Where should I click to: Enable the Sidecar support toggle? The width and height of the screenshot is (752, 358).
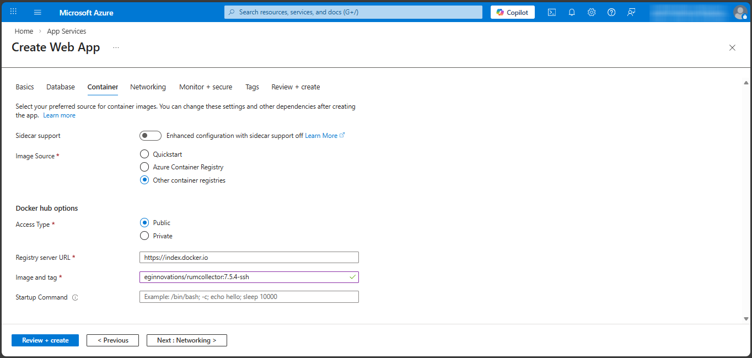tap(150, 136)
